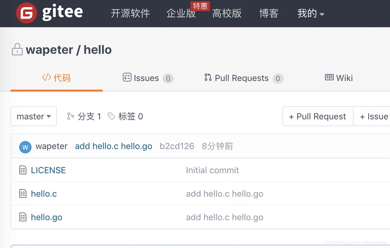Switch to the 代码 tab
The image size is (390, 248).
[57, 78]
